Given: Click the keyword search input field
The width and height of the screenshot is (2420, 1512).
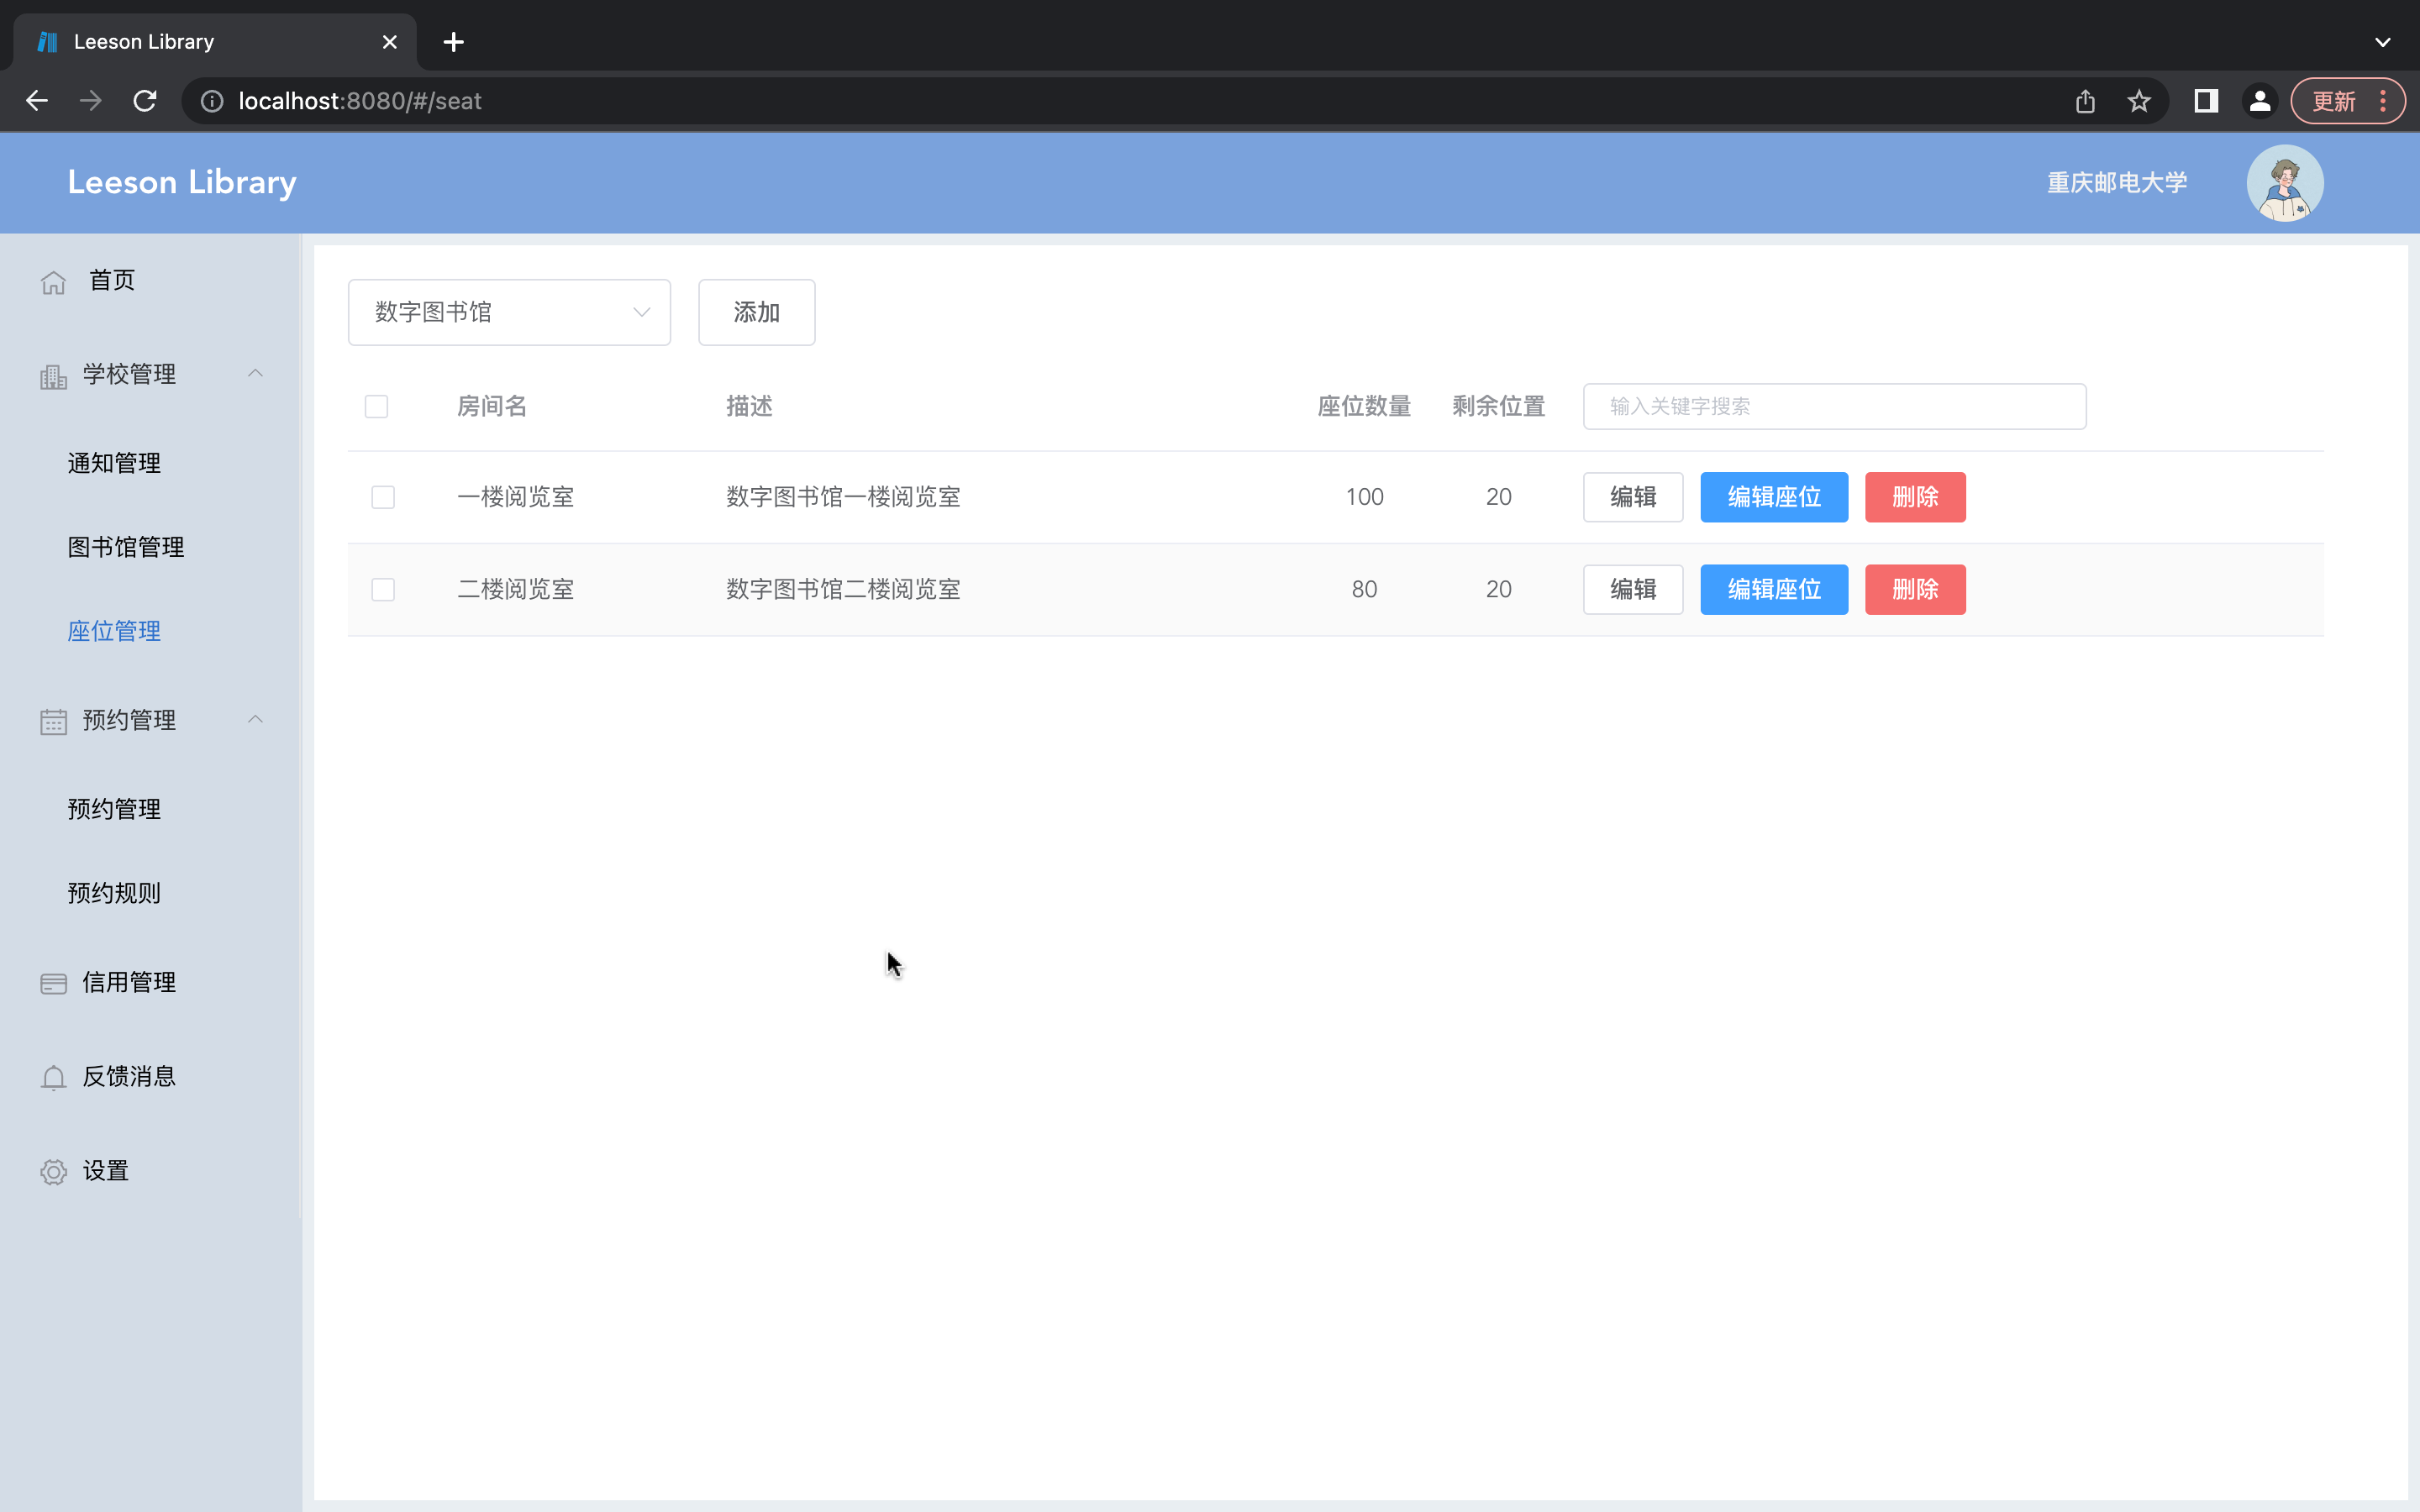Looking at the screenshot, I should [x=1833, y=406].
